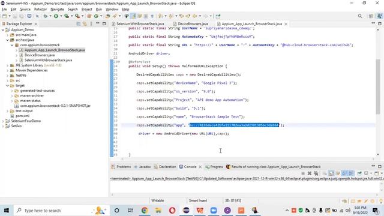Click the New Java Package icon
The image size is (384, 216).
point(89,16)
